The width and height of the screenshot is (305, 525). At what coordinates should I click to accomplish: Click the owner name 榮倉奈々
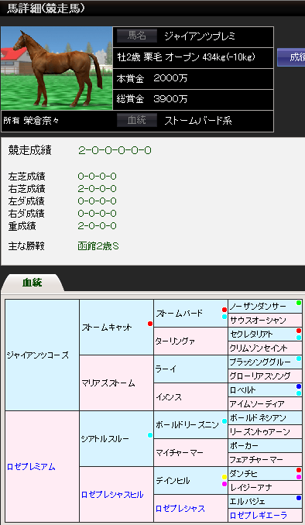41,121
